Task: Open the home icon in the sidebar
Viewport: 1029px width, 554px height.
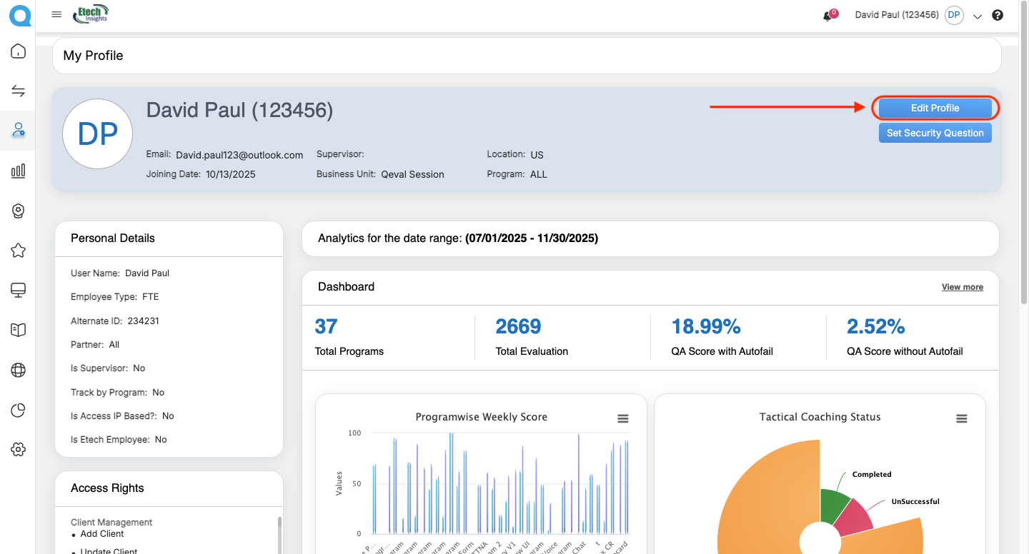Action: (x=19, y=51)
